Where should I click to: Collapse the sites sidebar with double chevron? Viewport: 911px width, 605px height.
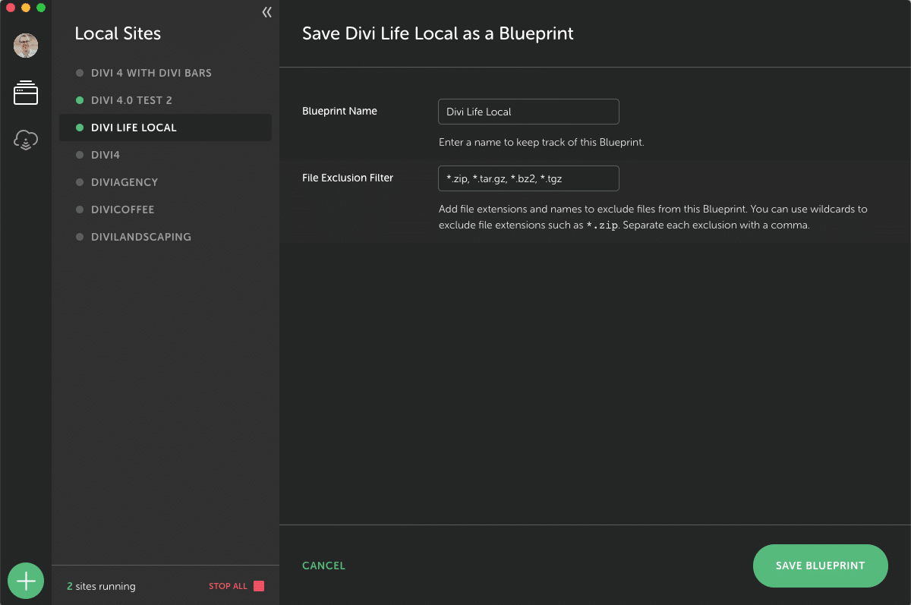click(x=266, y=12)
